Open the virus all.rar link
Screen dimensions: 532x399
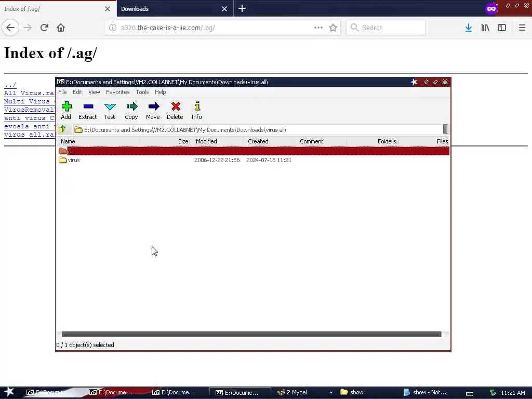click(x=30, y=135)
